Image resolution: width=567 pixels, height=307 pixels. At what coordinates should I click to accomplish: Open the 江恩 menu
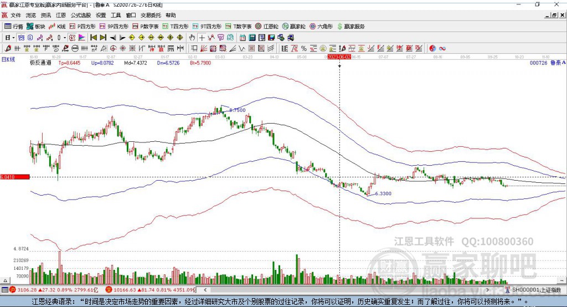61,15
